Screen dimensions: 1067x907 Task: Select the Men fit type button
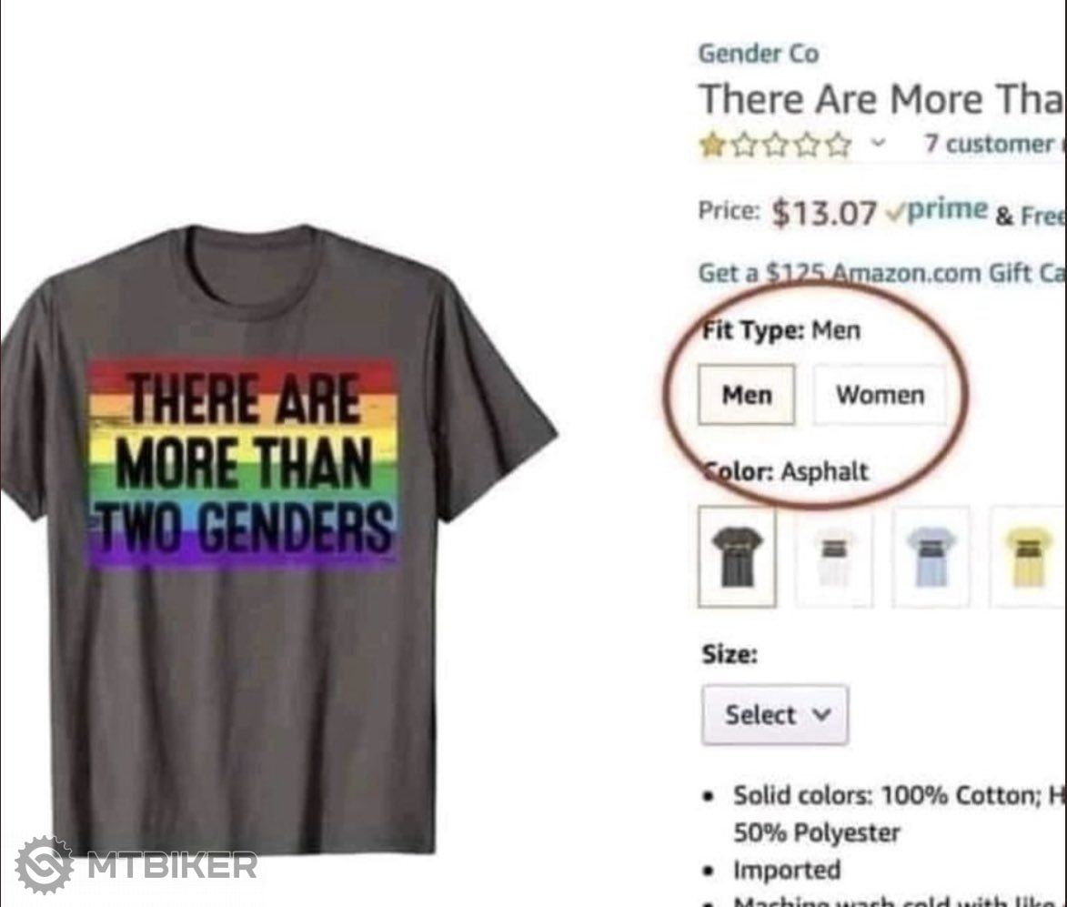tap(747, 395)
